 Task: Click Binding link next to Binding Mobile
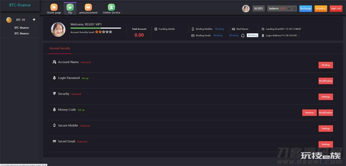pos(220,29)
